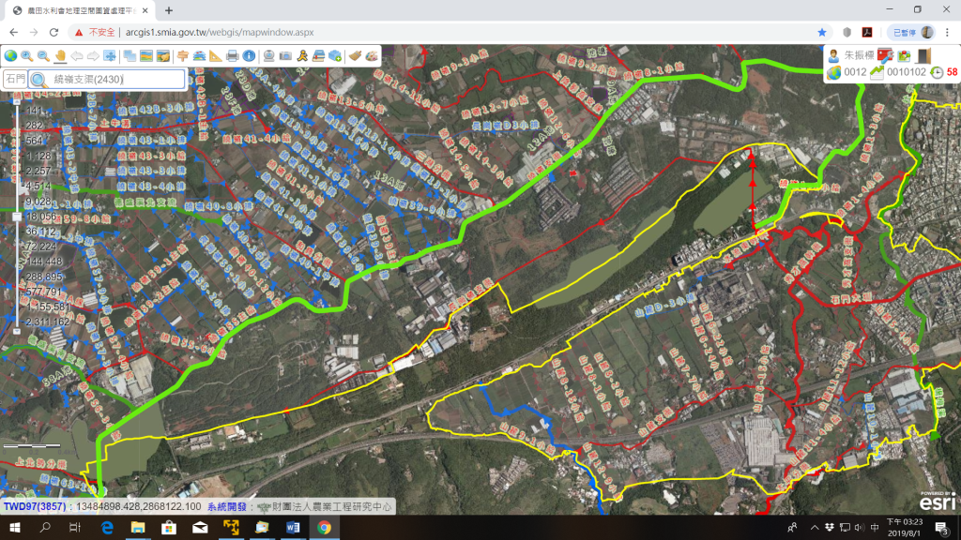Viewport: 961px width, 540px height.
Task: Open the Chrome three-dot menu
Action: (x=947, y=33)
